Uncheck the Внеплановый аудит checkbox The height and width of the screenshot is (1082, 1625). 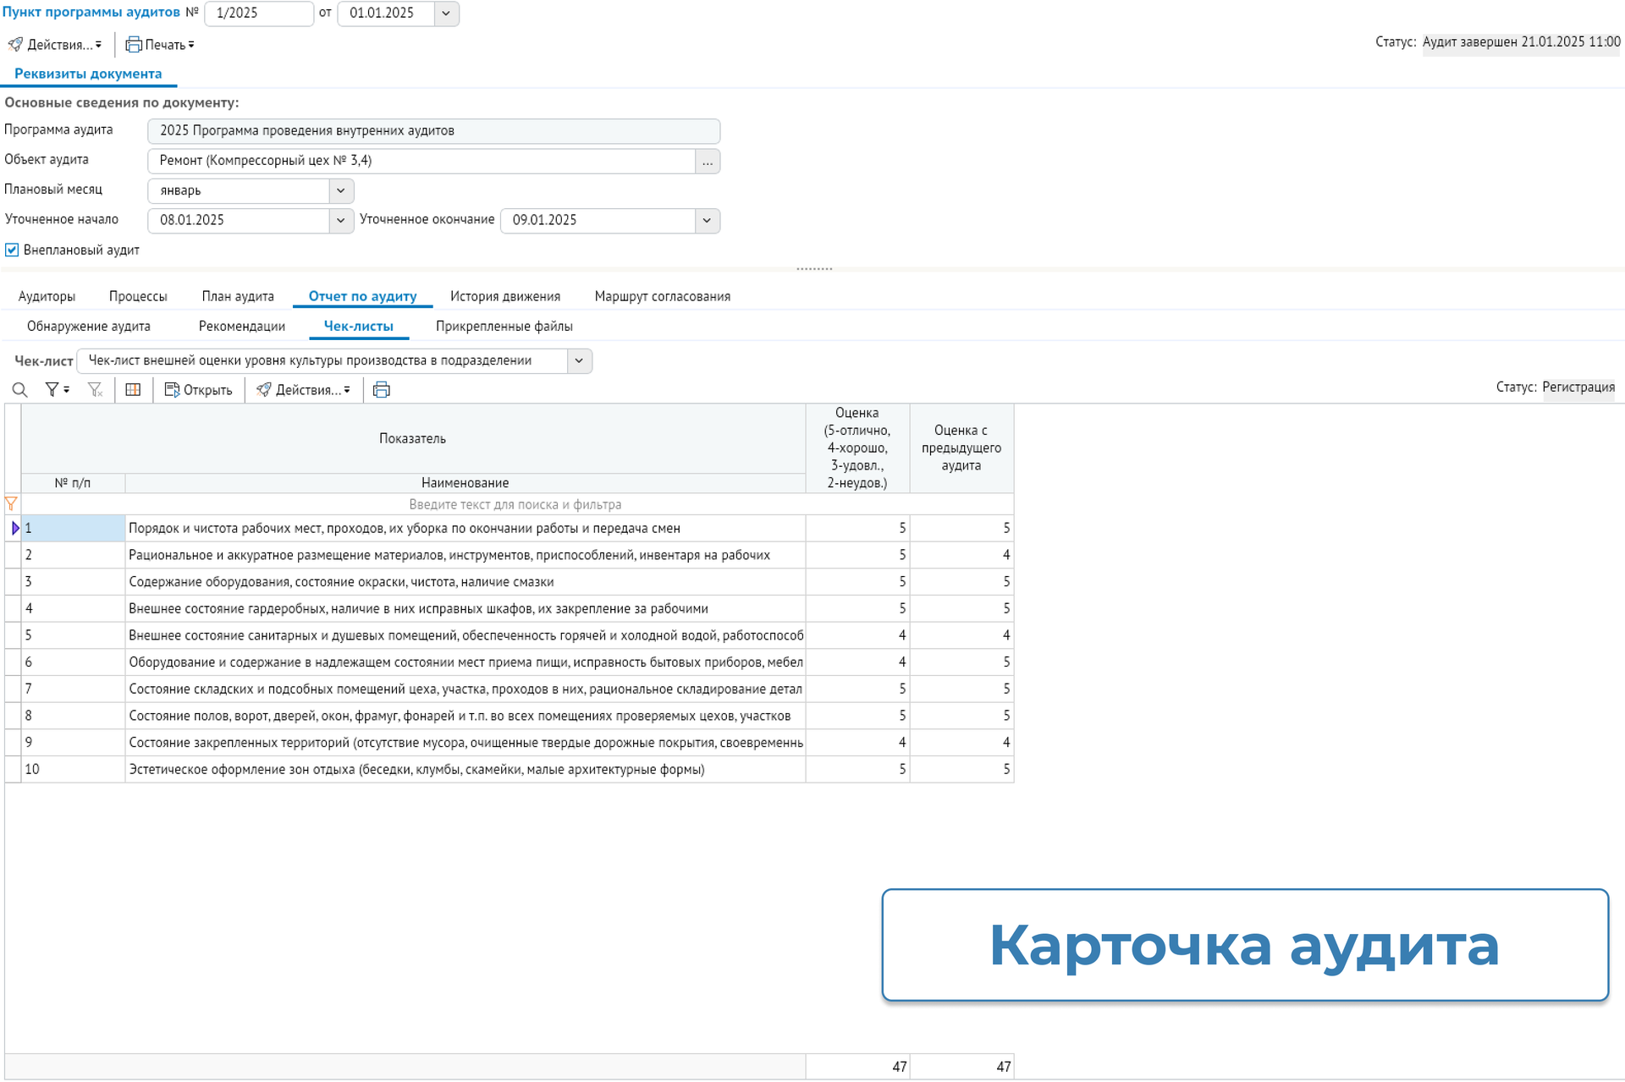[x=12, y=250]
